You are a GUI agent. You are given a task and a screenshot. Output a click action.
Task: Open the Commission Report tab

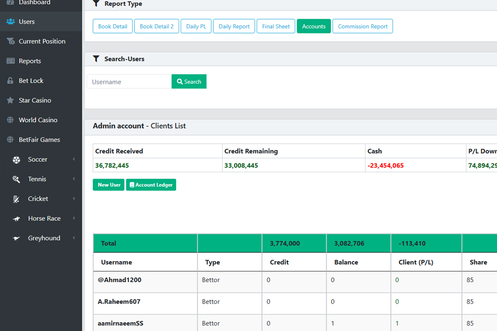(x=362, y=26)
